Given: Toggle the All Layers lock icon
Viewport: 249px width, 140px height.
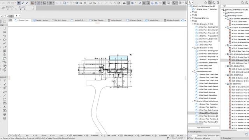Looking at the screenshot, I should (25, 9).
